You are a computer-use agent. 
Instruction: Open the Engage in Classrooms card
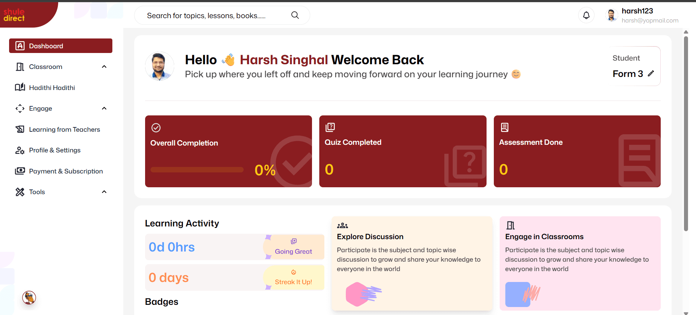(x=580, y=263)
